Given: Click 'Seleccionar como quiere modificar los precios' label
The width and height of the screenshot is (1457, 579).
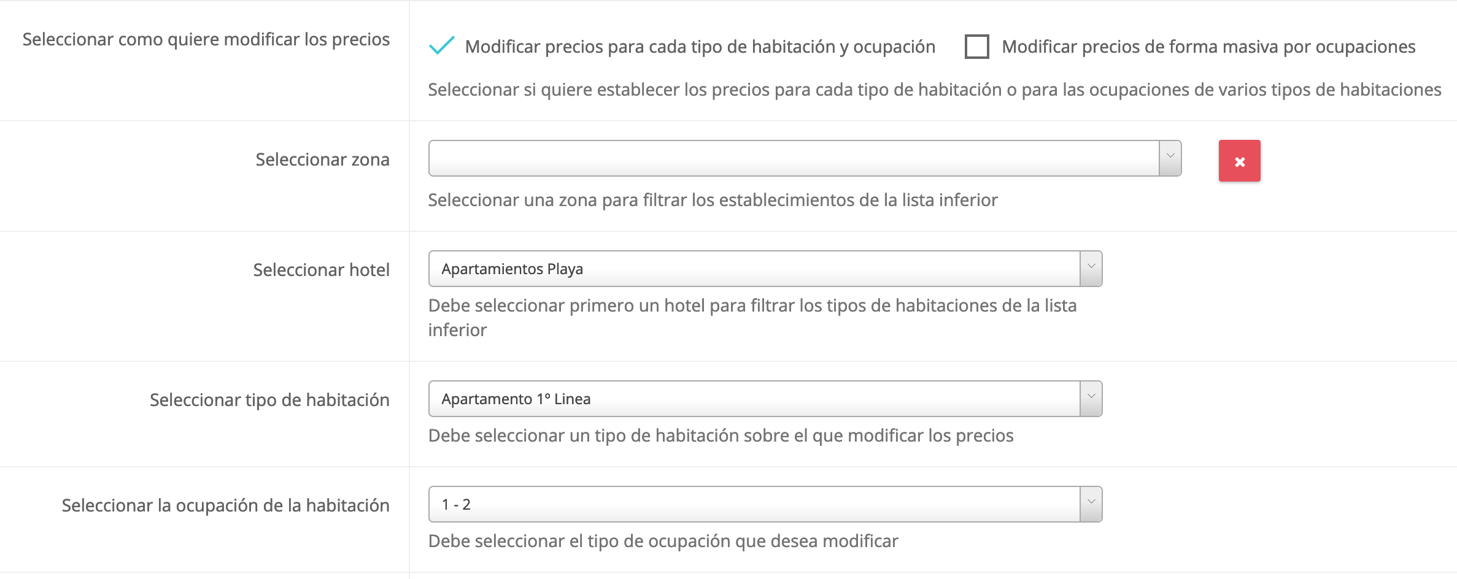Looking at the screenshot, I should [206, 39].
